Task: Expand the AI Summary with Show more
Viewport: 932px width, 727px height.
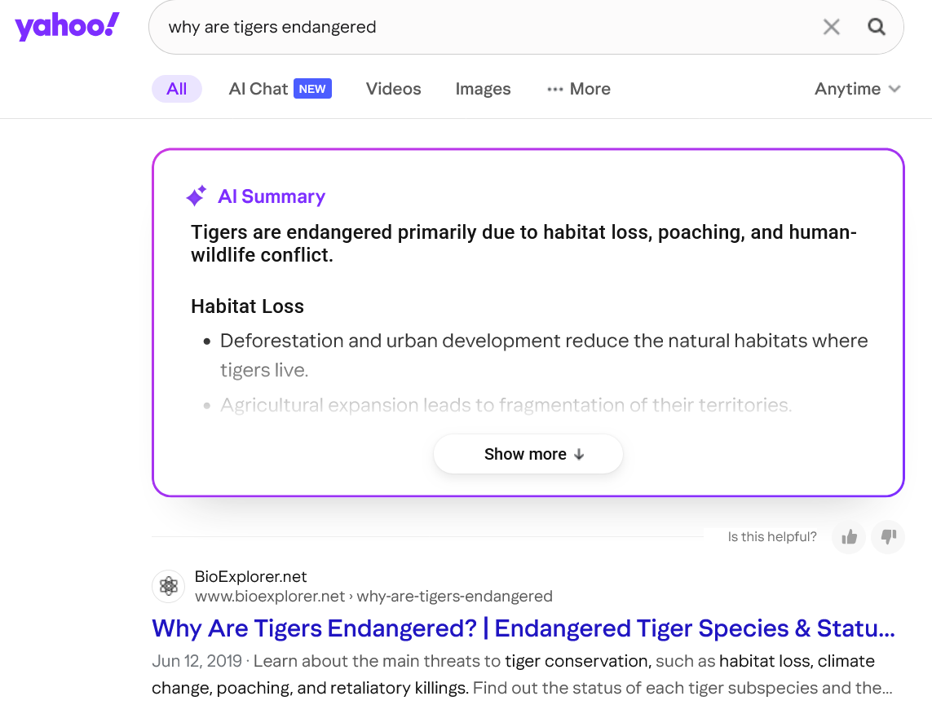Action: coord(528,454)
